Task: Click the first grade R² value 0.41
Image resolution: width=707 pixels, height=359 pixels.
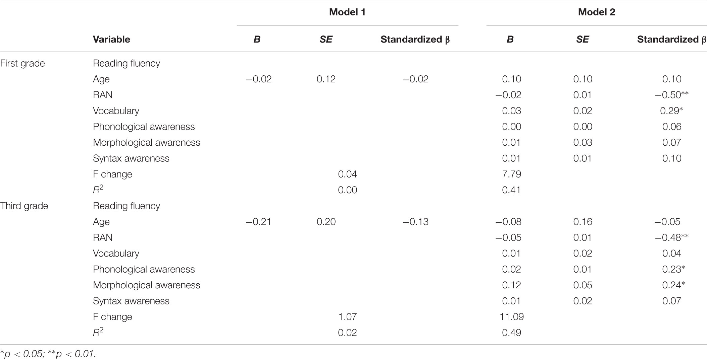Action: (511, 190)
